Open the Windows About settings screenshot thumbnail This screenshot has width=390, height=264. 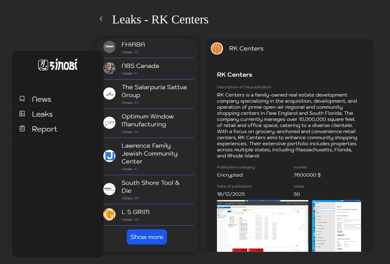[336, 226]
